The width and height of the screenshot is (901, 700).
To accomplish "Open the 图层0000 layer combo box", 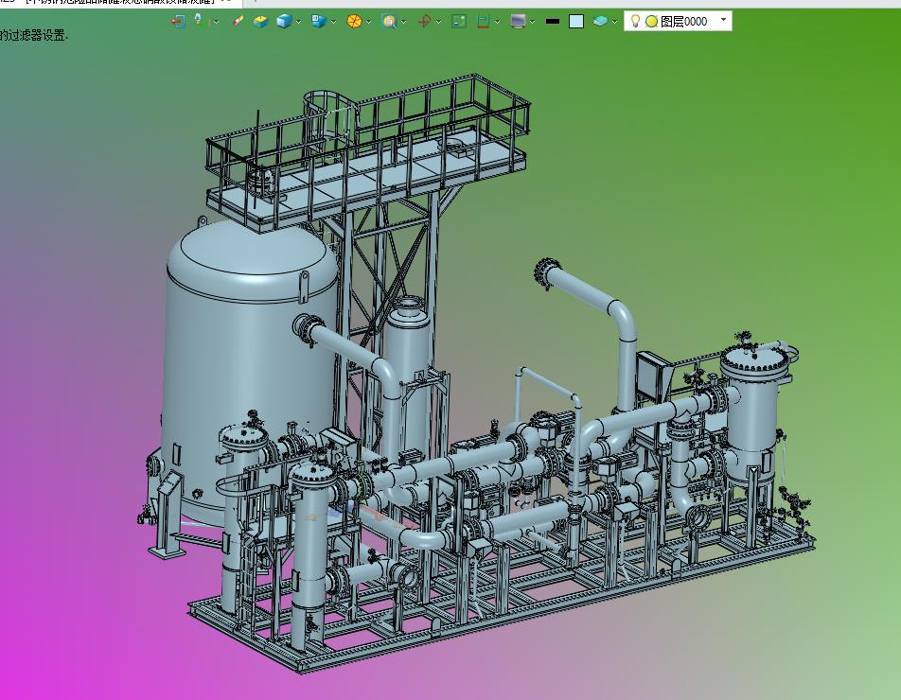I will click(678, 21).
